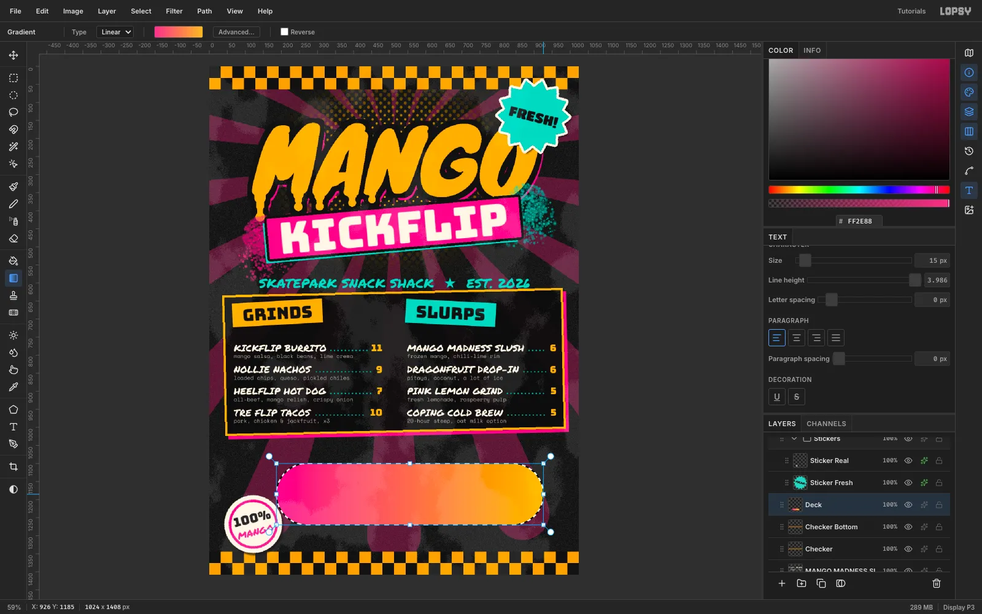982x614 pixels.
Task: Select the Brush tool
Action: (14, 187)
